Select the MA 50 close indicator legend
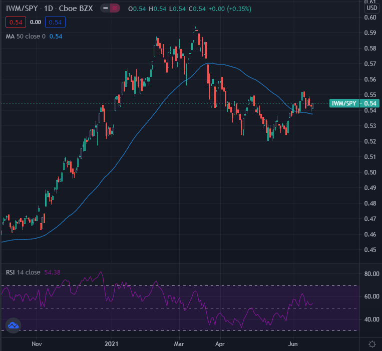 point(26,36)
